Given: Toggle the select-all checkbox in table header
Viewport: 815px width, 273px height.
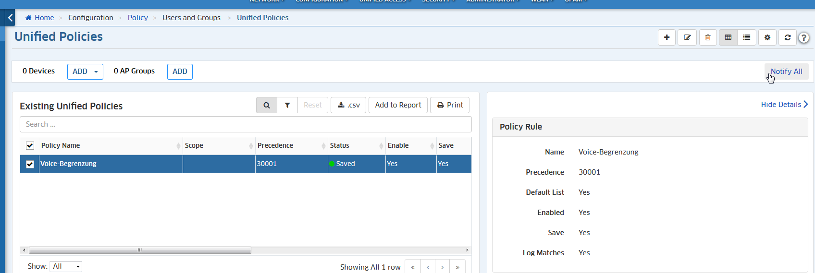Looking at the screenshot, I should 30,145.
